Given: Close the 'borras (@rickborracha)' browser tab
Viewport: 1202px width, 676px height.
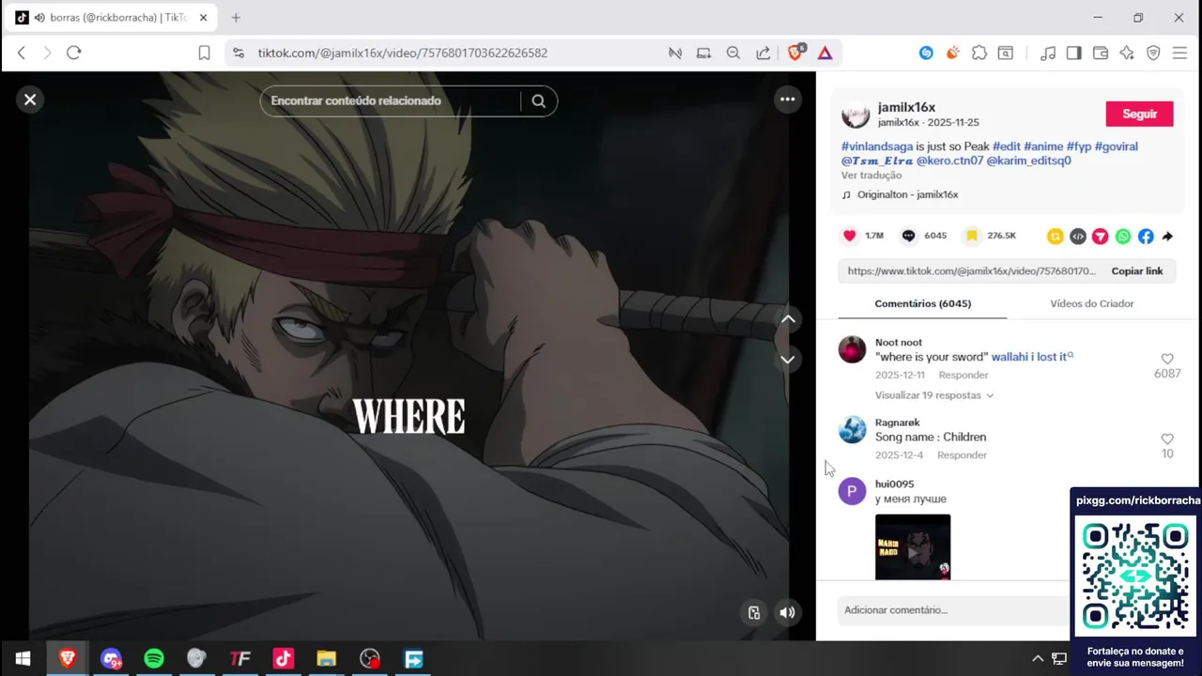Looking at the screenshot, I should 203,18.
